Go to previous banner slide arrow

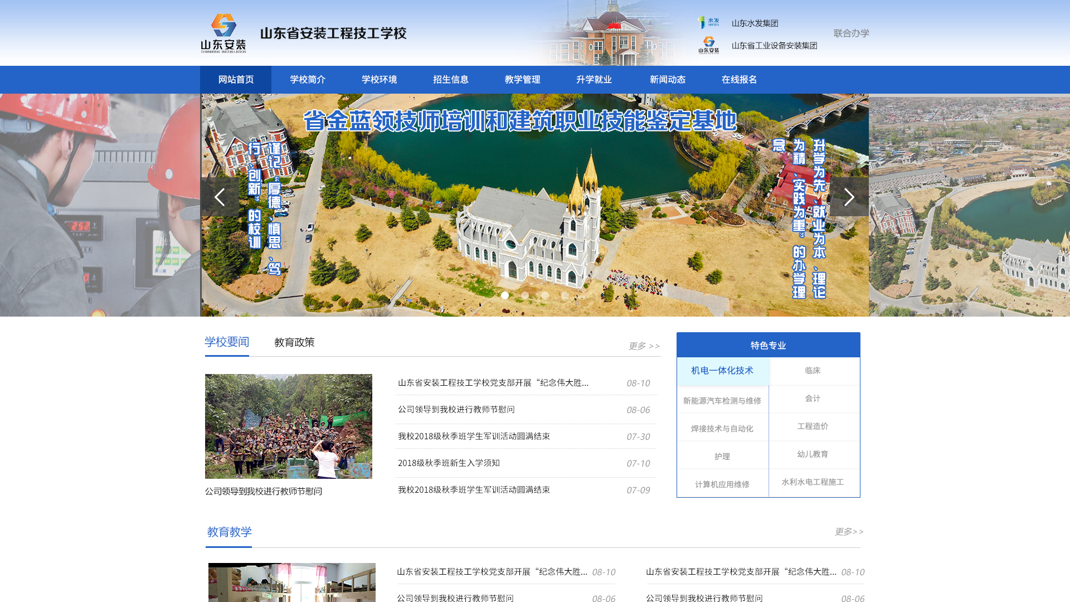click(x=220, y=197)
